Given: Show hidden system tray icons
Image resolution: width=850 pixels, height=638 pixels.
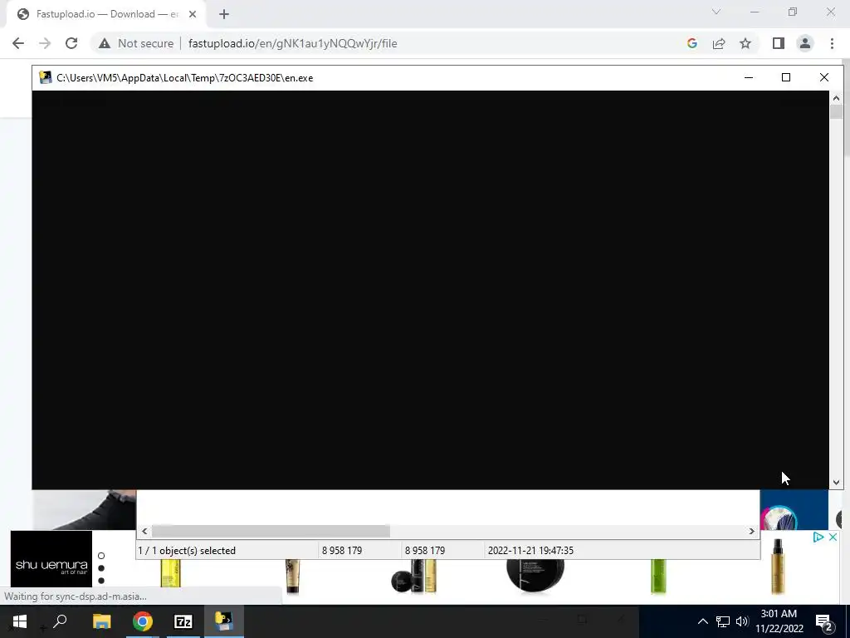Looking at the screenshot, I should pos(702,621).
